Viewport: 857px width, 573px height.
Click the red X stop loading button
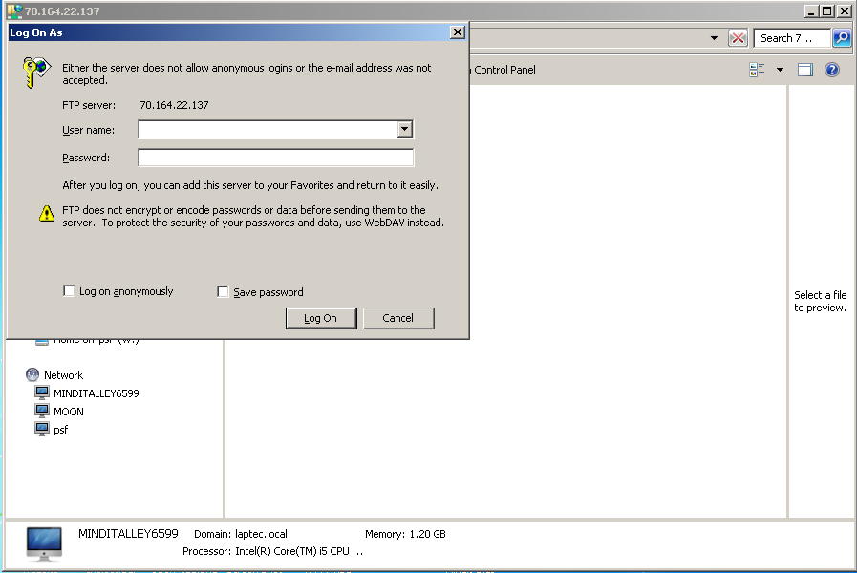click(738, 38)
